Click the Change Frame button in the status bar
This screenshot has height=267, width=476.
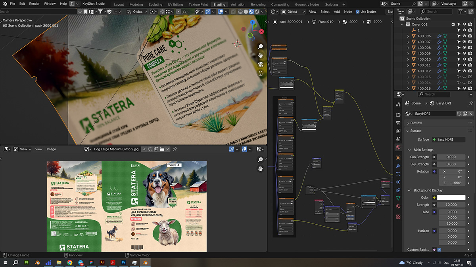[18, 255]
